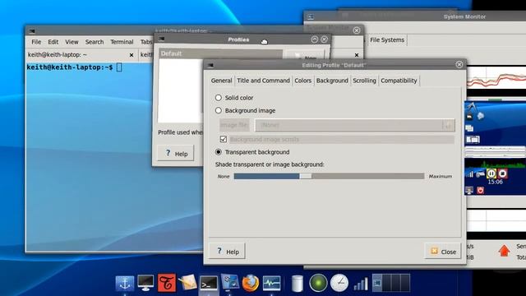
Task: Click the green round indicator in the dock
Action: click(318, 283)
